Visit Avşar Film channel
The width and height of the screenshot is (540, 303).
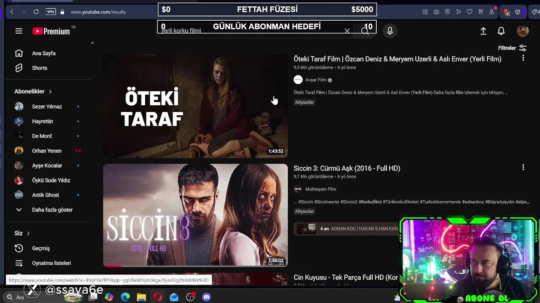coord(316,80)
